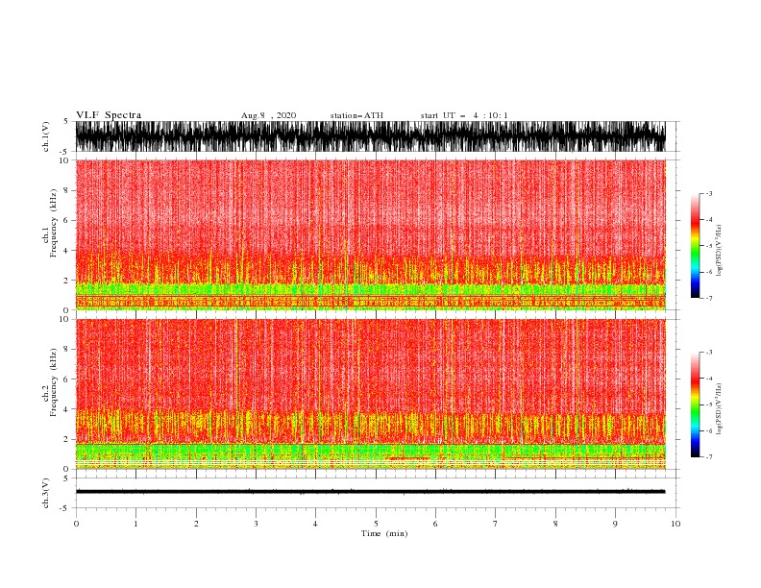The width and height of the screenshot is (761, 588).
Task: Click the ch.1 colorbar log(PSD) label
Action: click(720, 251)
